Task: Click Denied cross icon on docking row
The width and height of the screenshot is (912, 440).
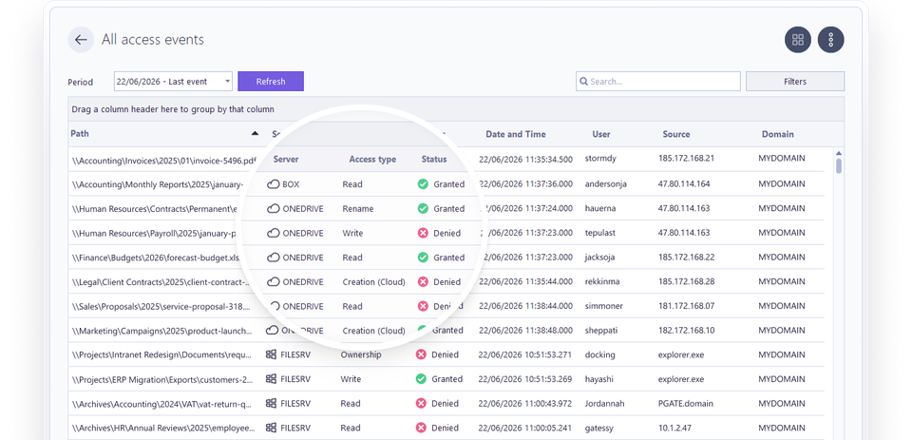Action: [421, 354]
